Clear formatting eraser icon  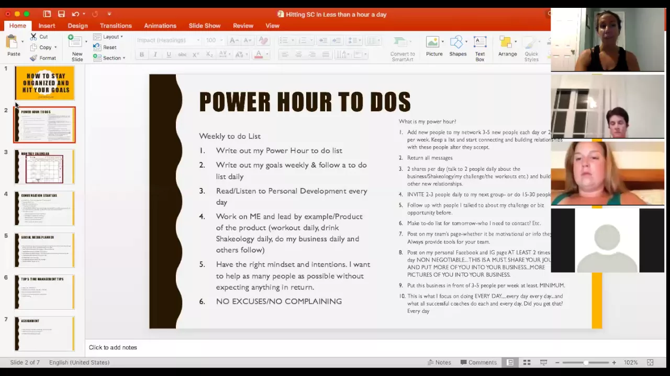coord(263,40)
